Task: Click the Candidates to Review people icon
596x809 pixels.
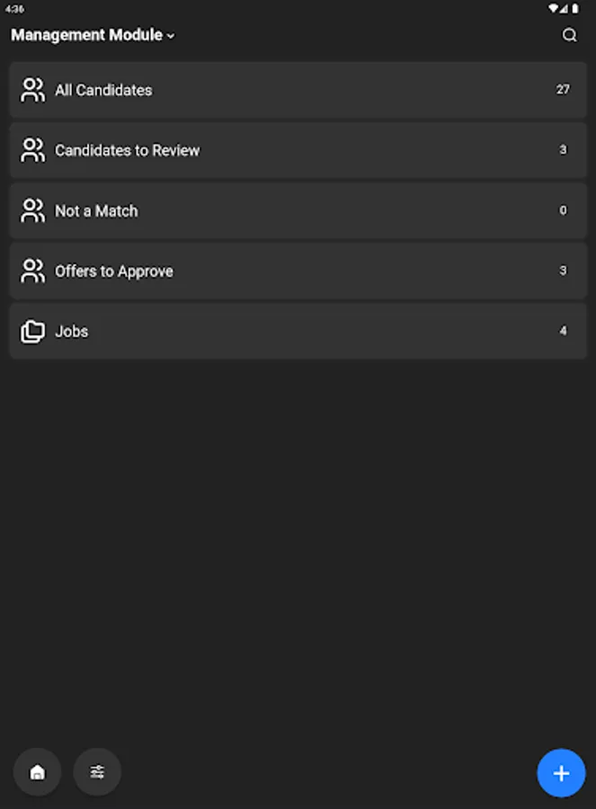Action: click(33, 150)
